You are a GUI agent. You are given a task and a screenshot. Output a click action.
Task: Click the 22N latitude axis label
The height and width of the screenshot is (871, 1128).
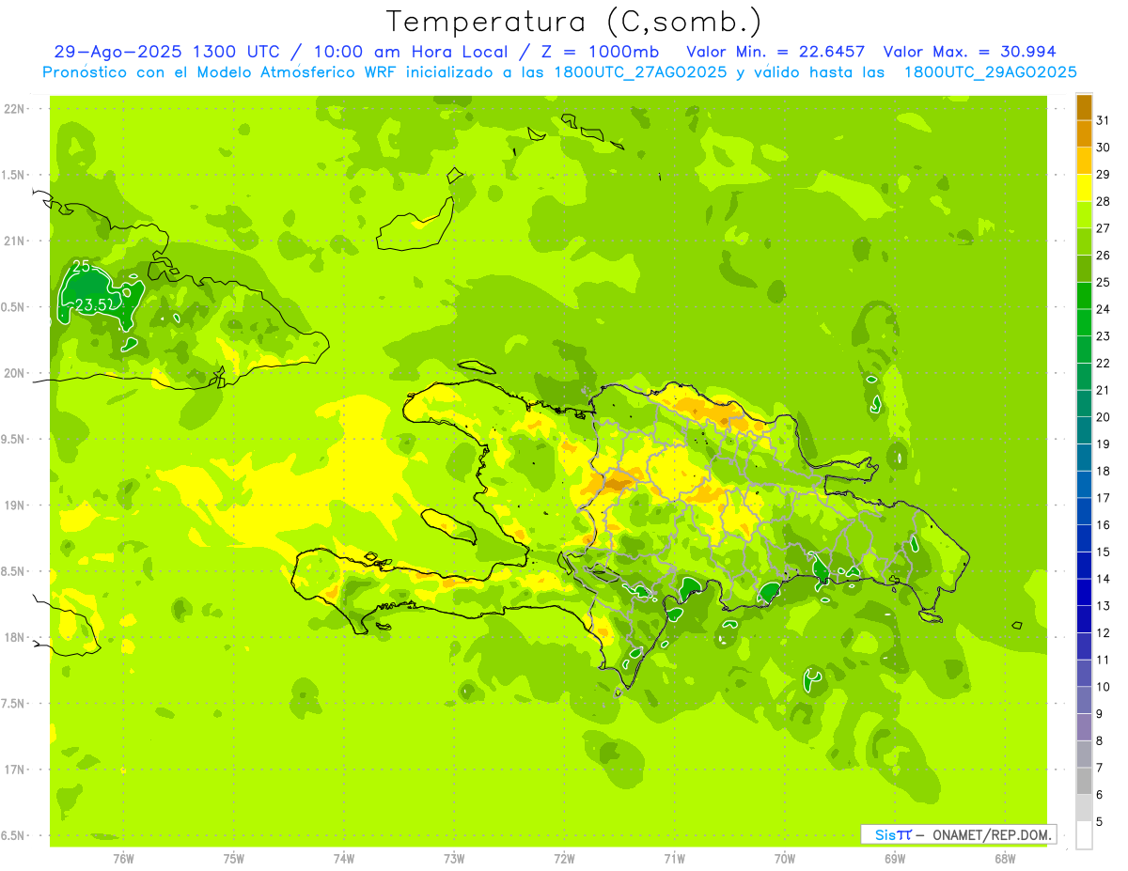click(x=14, y=109)
